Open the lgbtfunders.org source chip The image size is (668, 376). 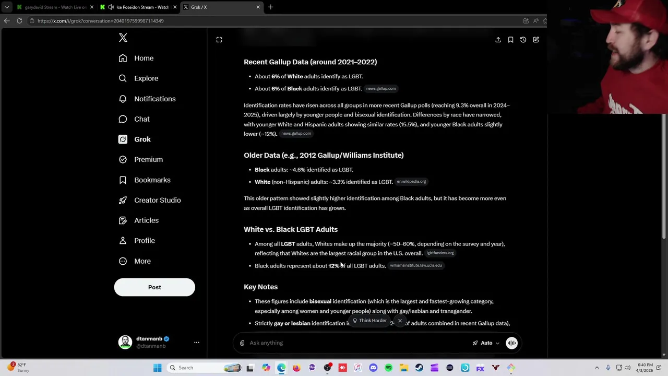coord(440,253)
